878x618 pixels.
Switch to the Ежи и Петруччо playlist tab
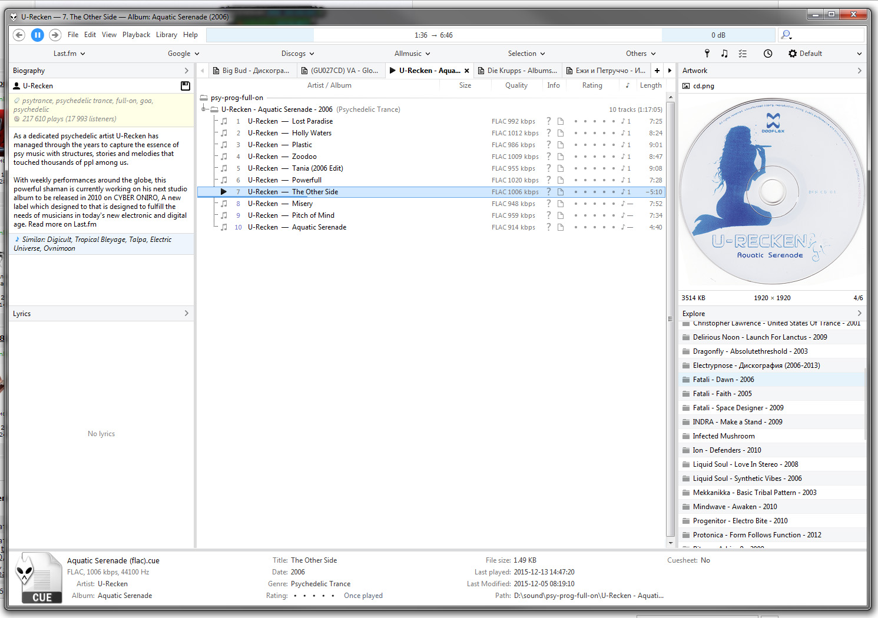[x=605, y=71]
